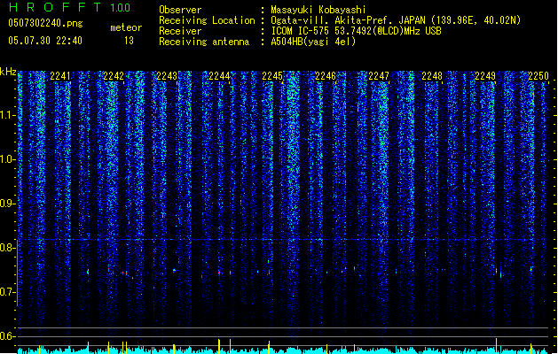Click the Ogata-vill. Akita-Pref. JAPAN location text
Image resolution: width=558 pixels, height=354 pixels.
click(x=396, y=20)
